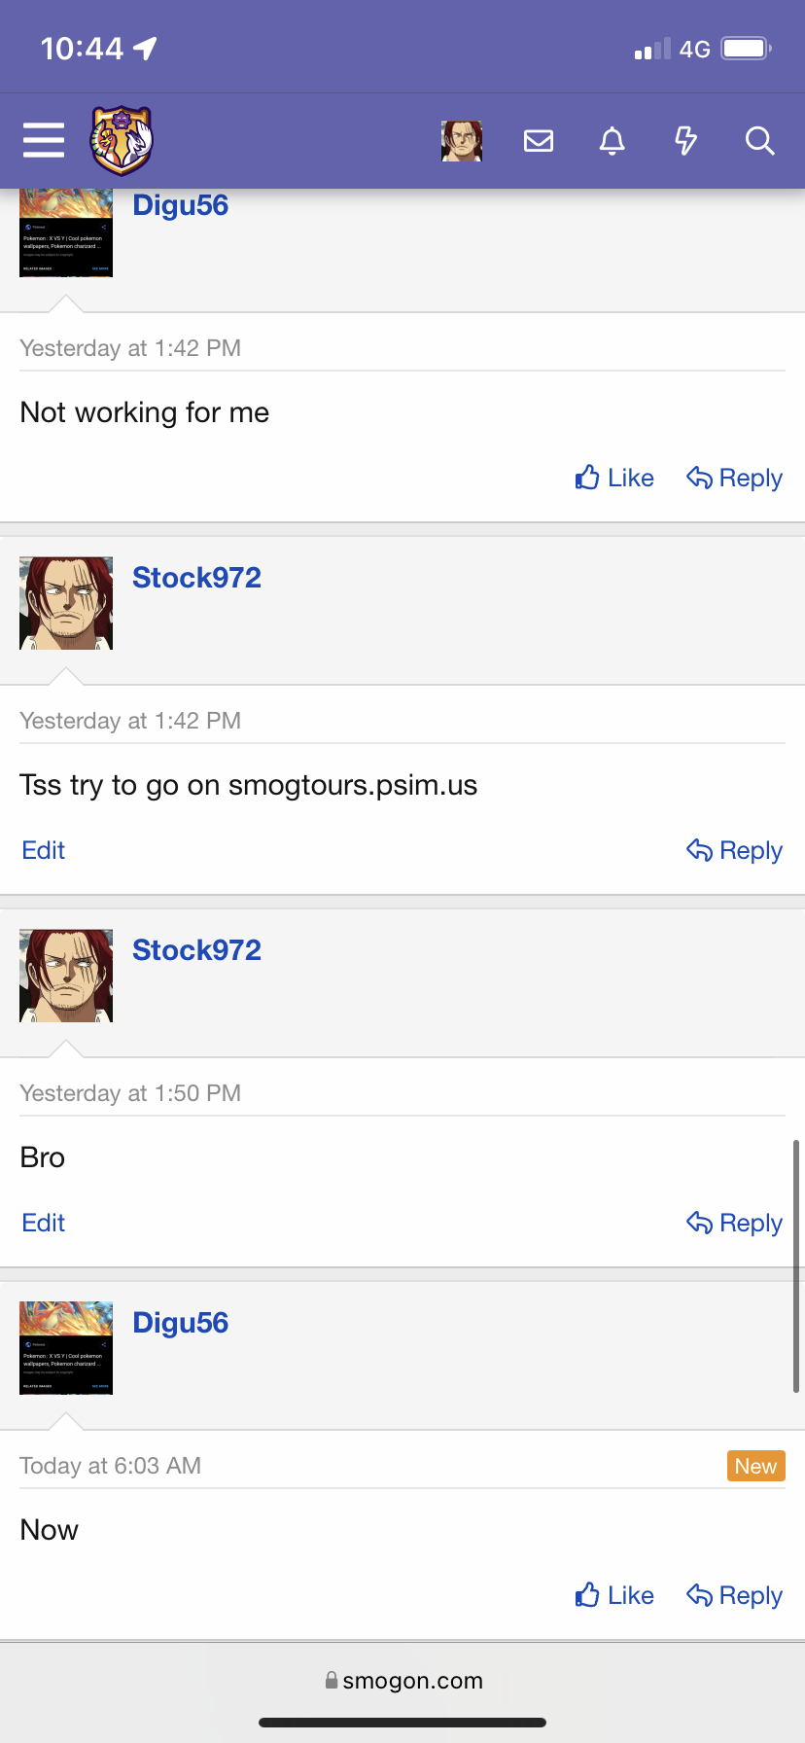Open Digu56 profile from the last post
Viewport: 805px width, 1743px height.
181,1323
